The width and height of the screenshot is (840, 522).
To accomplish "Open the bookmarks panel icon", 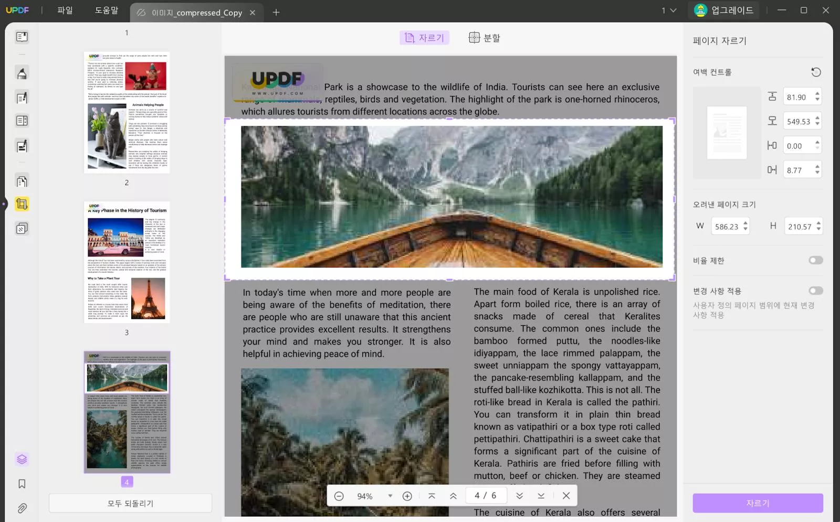I will point(22,484).
